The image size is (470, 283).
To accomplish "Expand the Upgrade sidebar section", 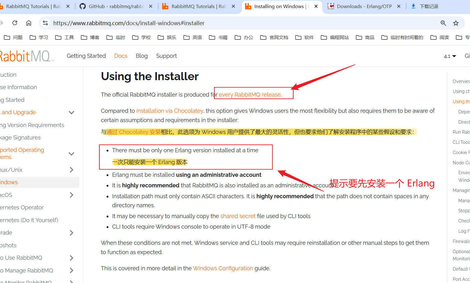I will click(x=71, y=233).
